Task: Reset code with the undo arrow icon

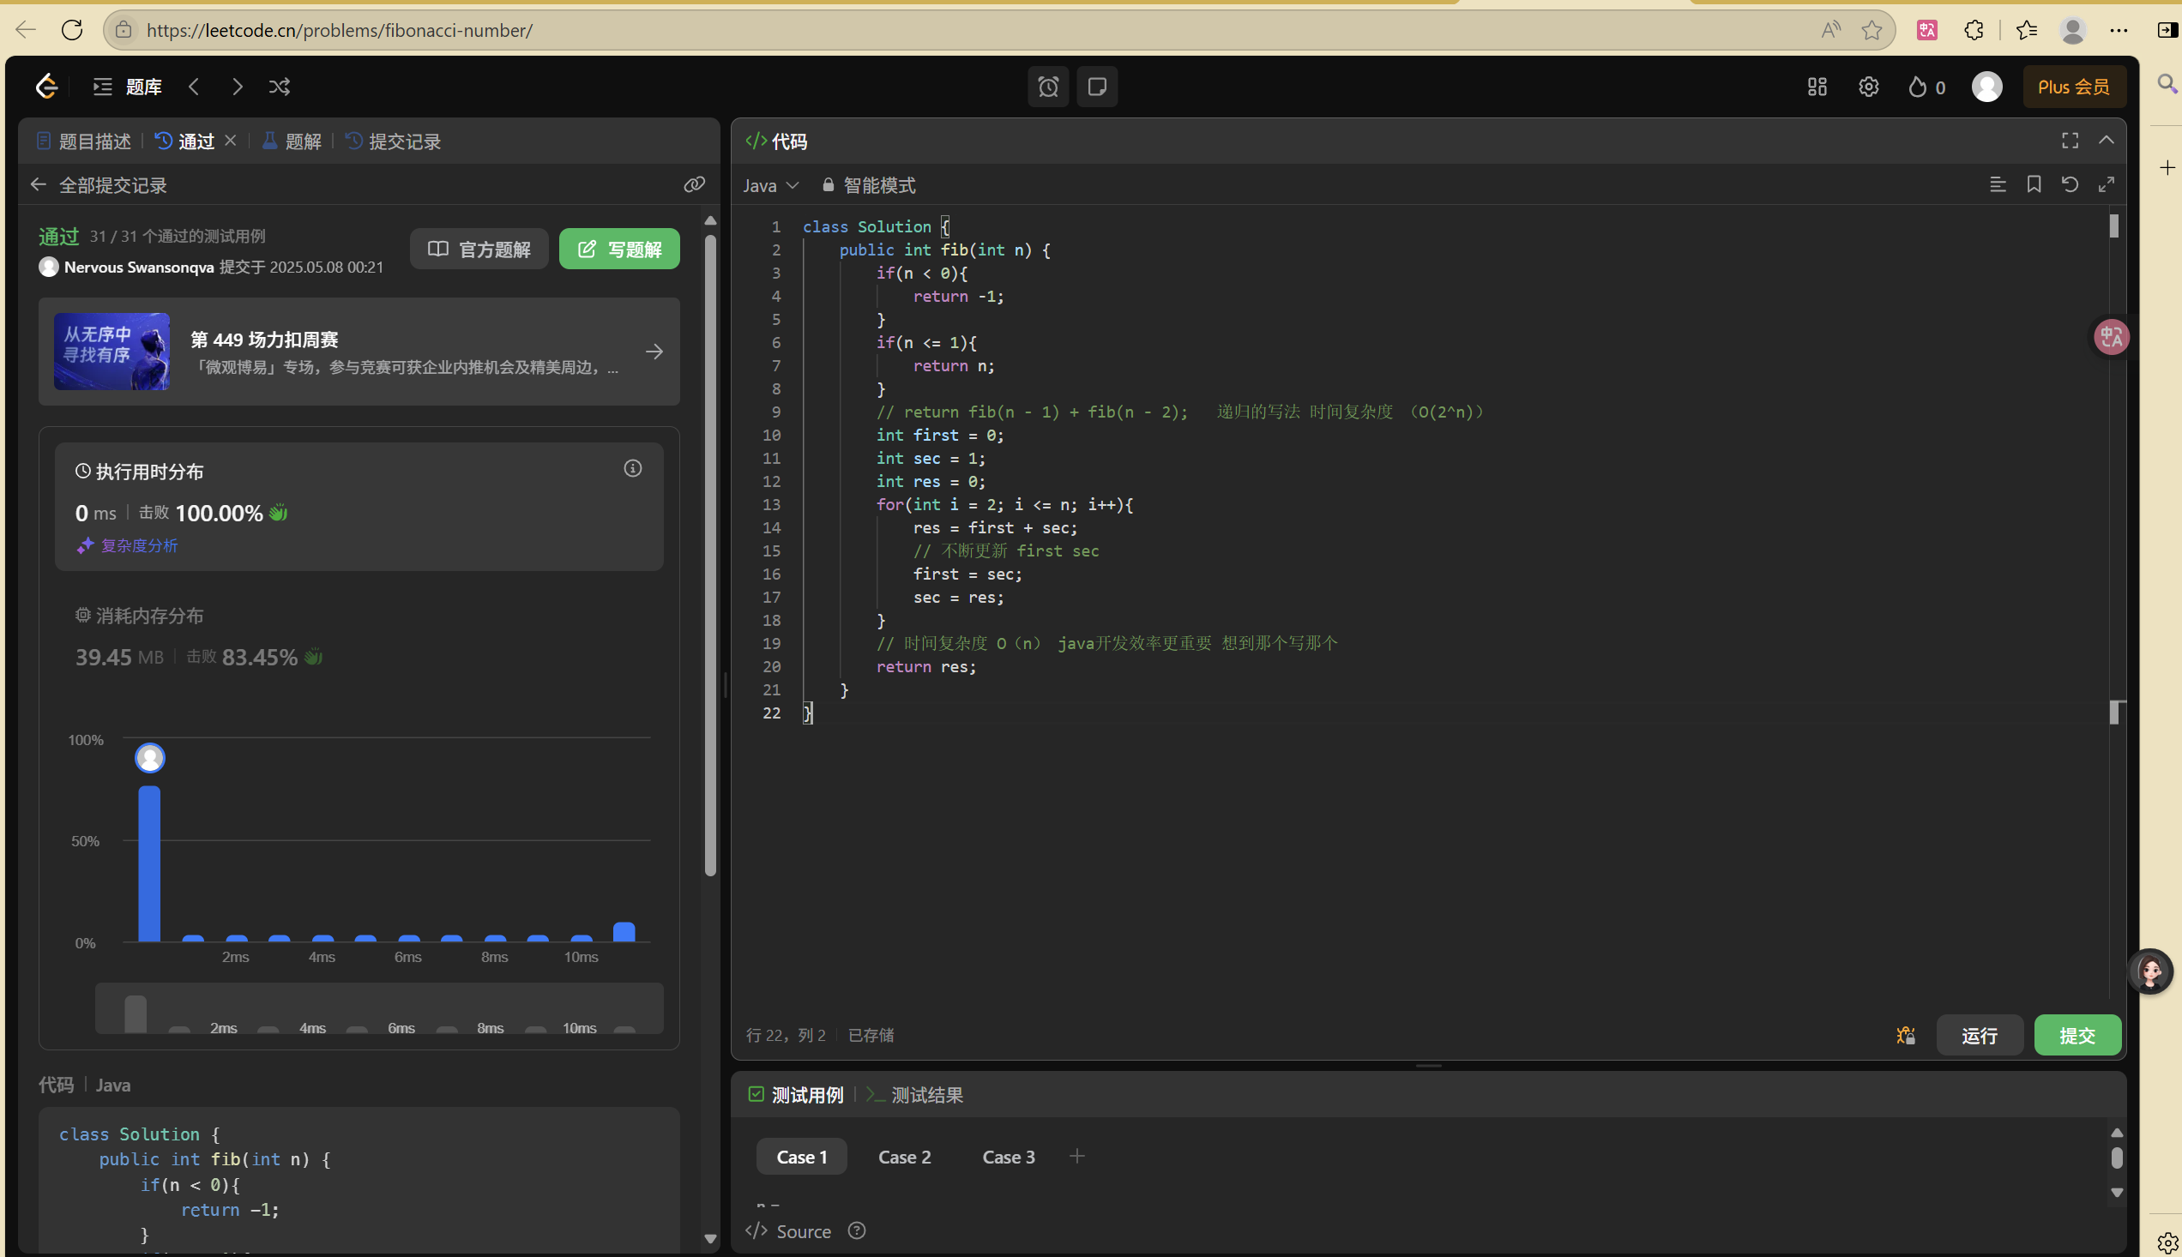Action: [x=2070, y=183]
